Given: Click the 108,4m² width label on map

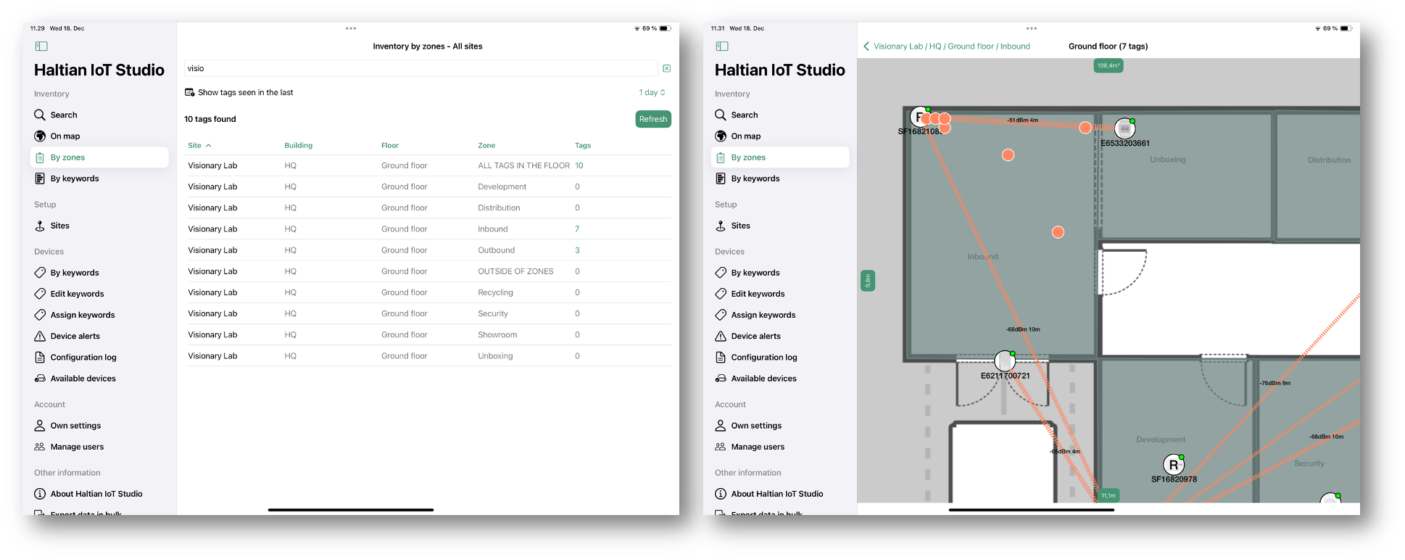Looking at the screenshot, I should click(x=1108, y=66).
